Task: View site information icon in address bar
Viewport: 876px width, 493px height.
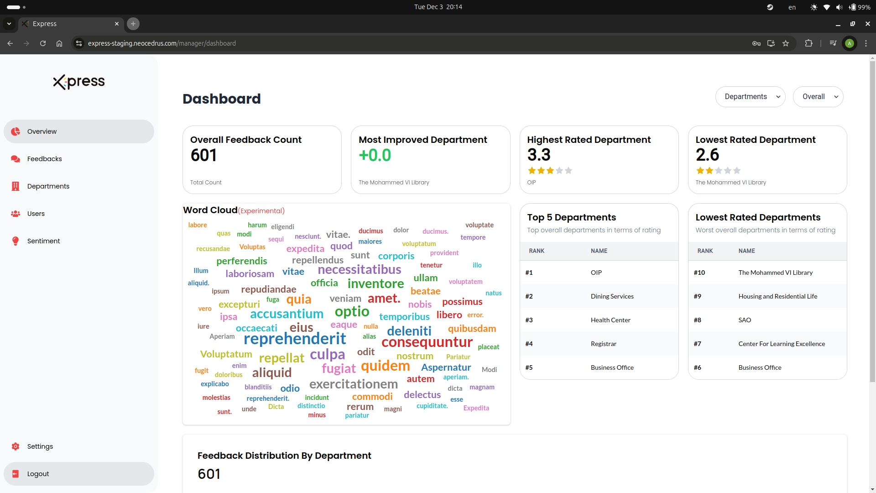Action: pyautogui.click(x=79, y=43)
